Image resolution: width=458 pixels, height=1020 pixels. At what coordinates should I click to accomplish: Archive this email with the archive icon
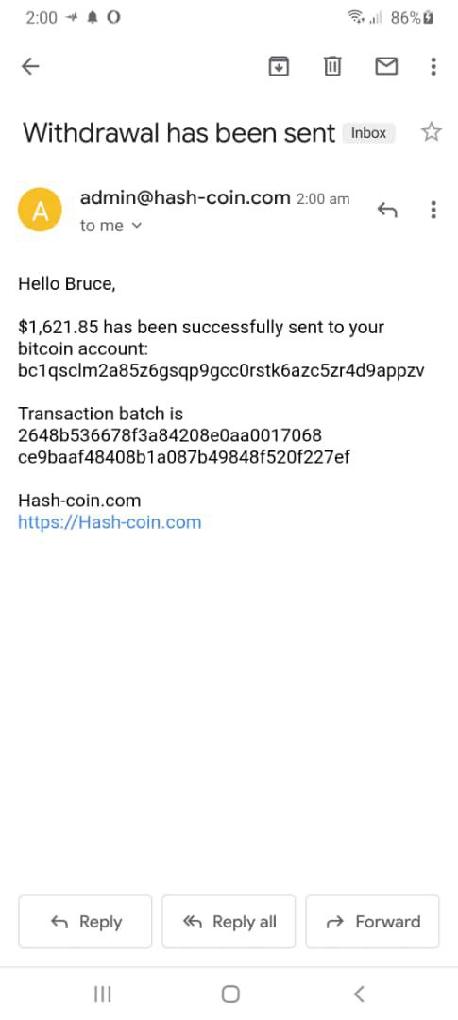click(279, 66)
